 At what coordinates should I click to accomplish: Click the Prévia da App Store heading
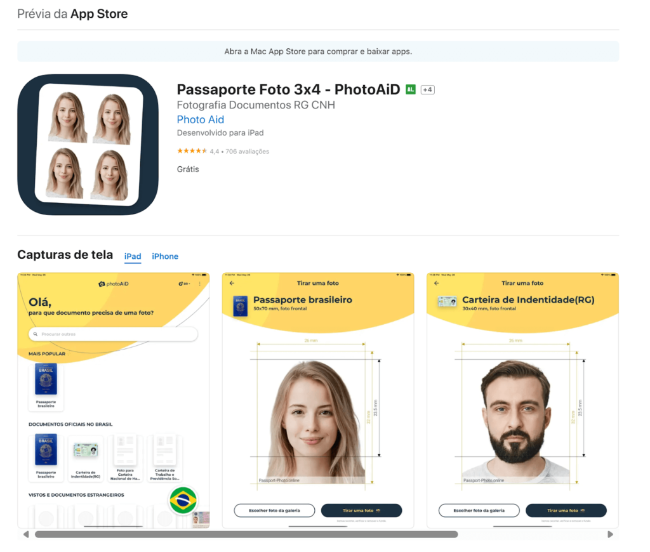coord(72,14)
